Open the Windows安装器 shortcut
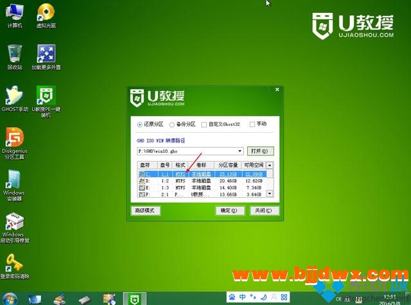411x305 pixels. point(14,186)
